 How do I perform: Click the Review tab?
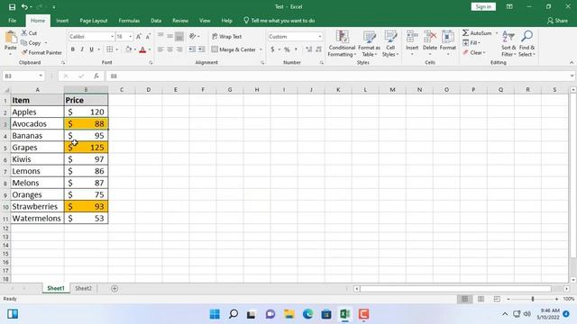coord(180,21)
